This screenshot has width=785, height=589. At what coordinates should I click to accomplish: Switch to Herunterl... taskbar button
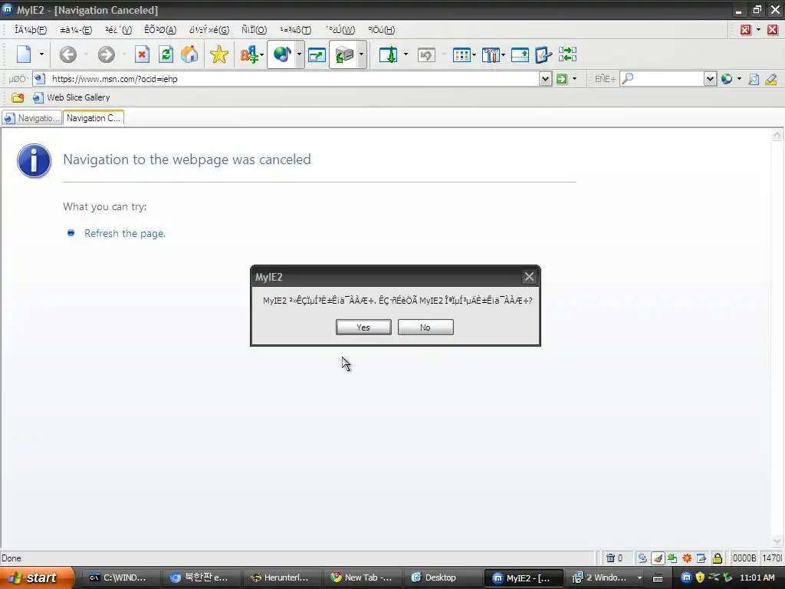click(281, 578)
